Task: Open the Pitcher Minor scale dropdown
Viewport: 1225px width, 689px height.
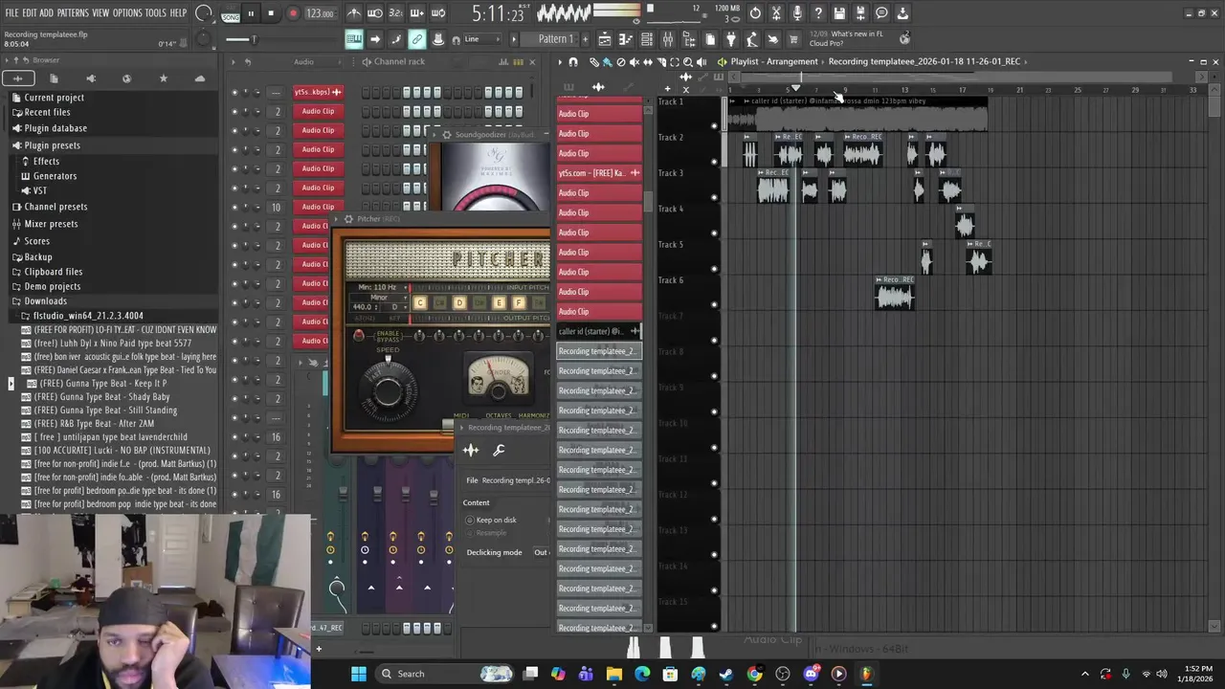Action: click(379, 298)
